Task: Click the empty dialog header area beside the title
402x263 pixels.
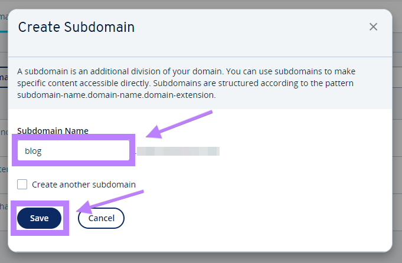Action: (248, 27)
